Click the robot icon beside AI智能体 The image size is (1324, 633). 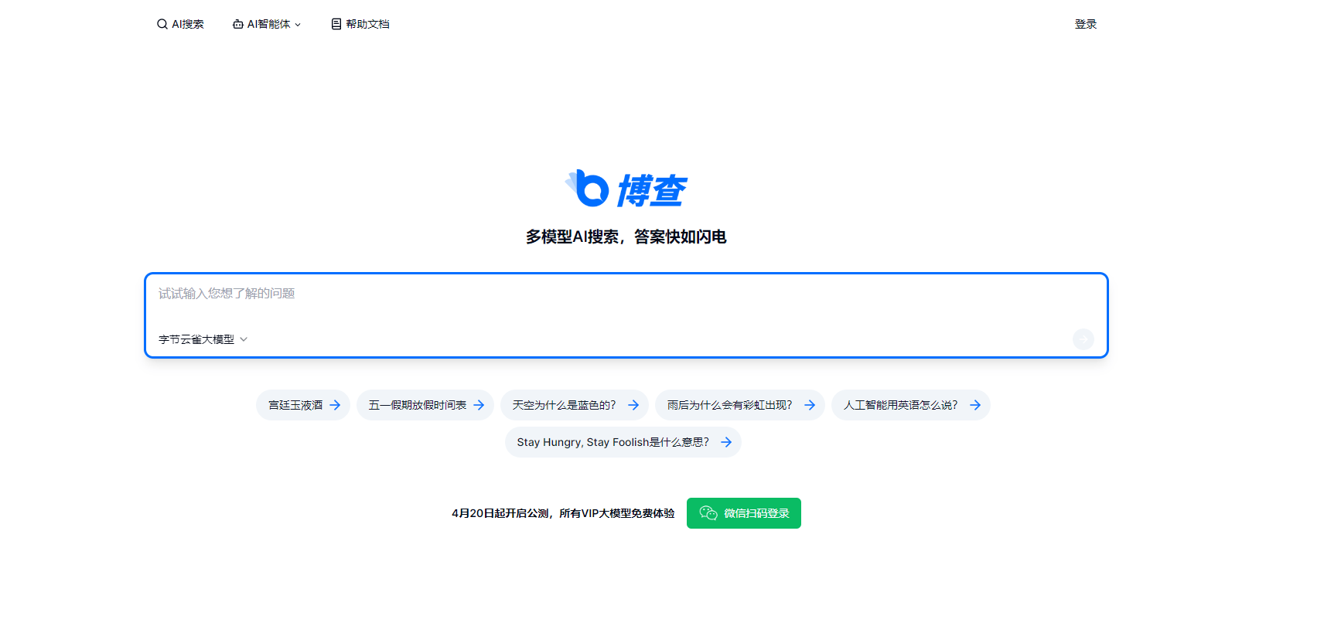click(x=238, y=24)
